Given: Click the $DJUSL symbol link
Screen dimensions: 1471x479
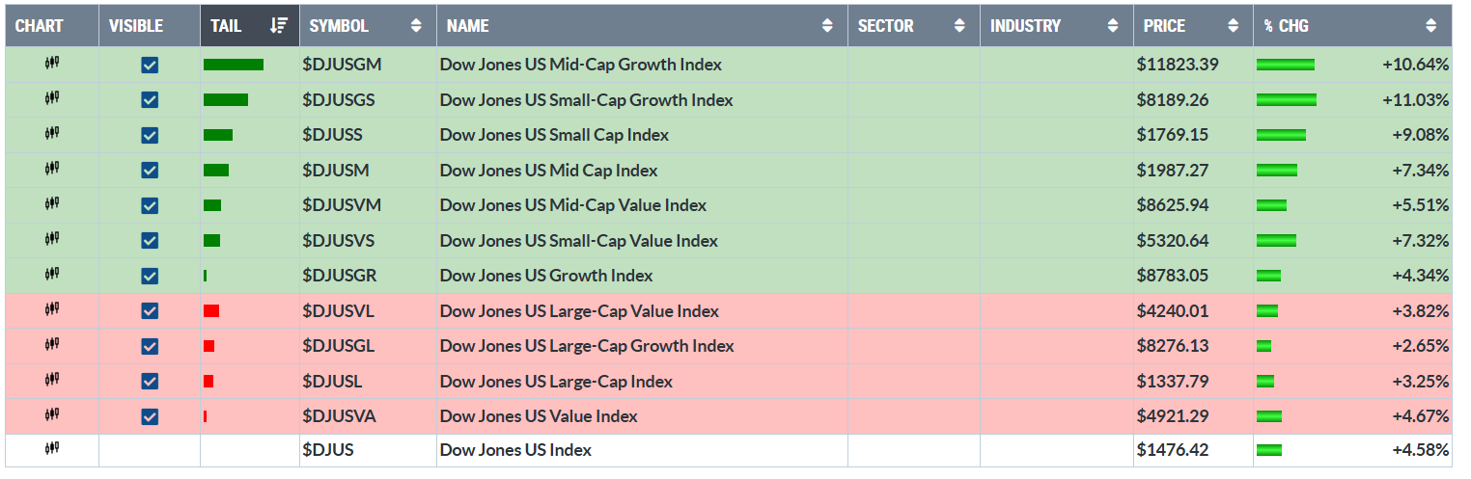Looking at the screenshot, I should click(331, 381).
